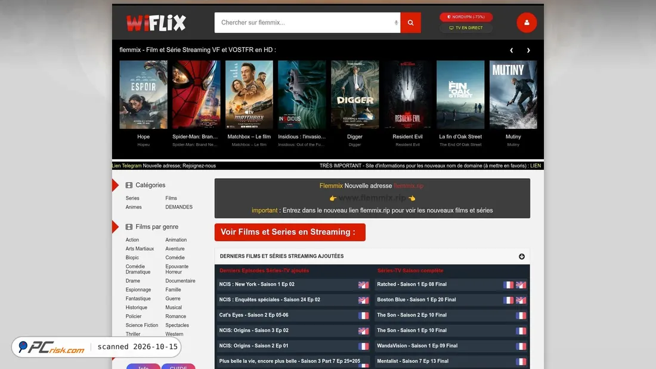Open Mentalist - Saison 7 Ep 13 Final
656x369 pixels.
(413, 361)
